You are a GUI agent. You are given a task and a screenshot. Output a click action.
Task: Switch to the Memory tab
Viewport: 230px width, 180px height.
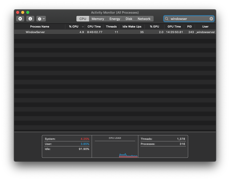(98, 19)
